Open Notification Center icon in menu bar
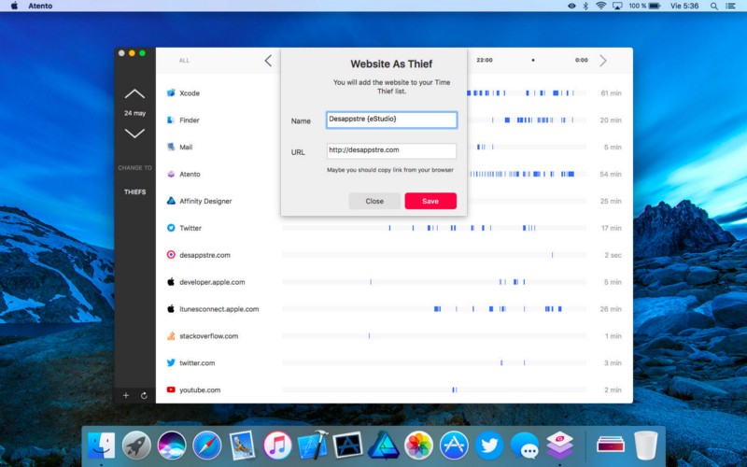 click(730, 6)
